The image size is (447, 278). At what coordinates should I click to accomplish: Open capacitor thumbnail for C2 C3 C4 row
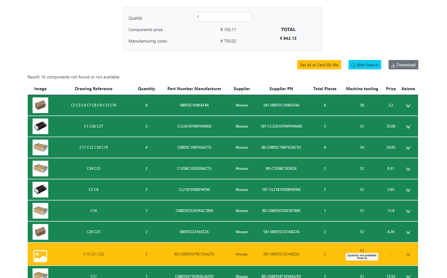pos(40,105)
